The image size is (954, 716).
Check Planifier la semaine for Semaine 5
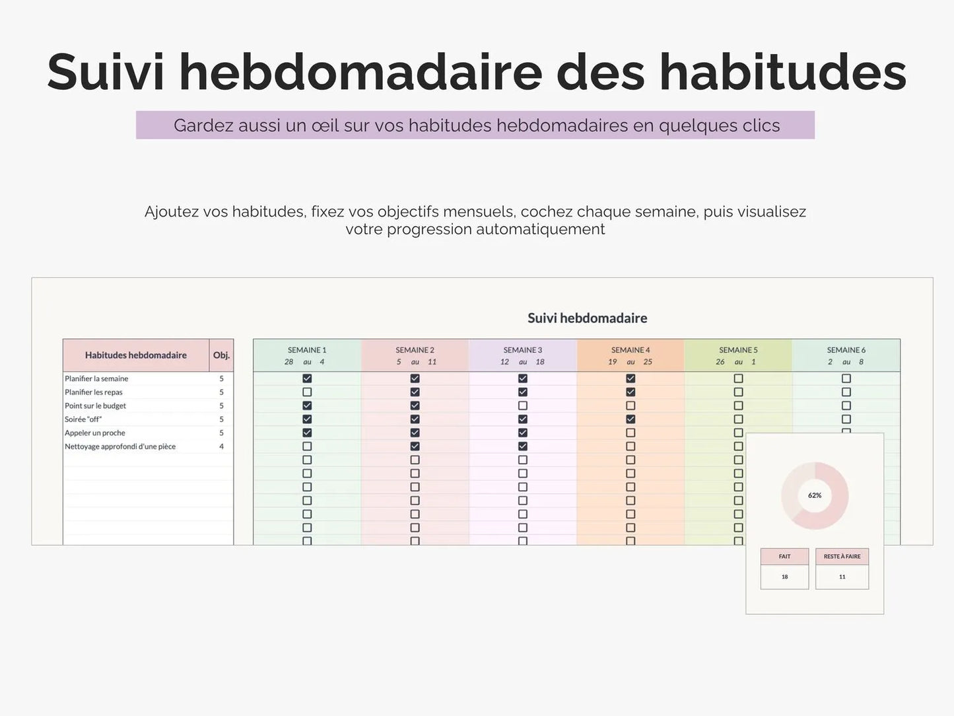(x=738, y=378)
